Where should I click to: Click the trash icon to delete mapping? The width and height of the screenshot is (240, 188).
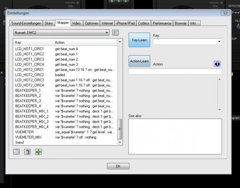pyautogui.click(x=27, y=152)
